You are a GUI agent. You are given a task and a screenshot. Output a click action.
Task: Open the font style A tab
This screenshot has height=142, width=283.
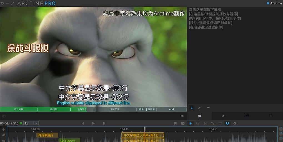pyautogui.click(x=223, y=116)
